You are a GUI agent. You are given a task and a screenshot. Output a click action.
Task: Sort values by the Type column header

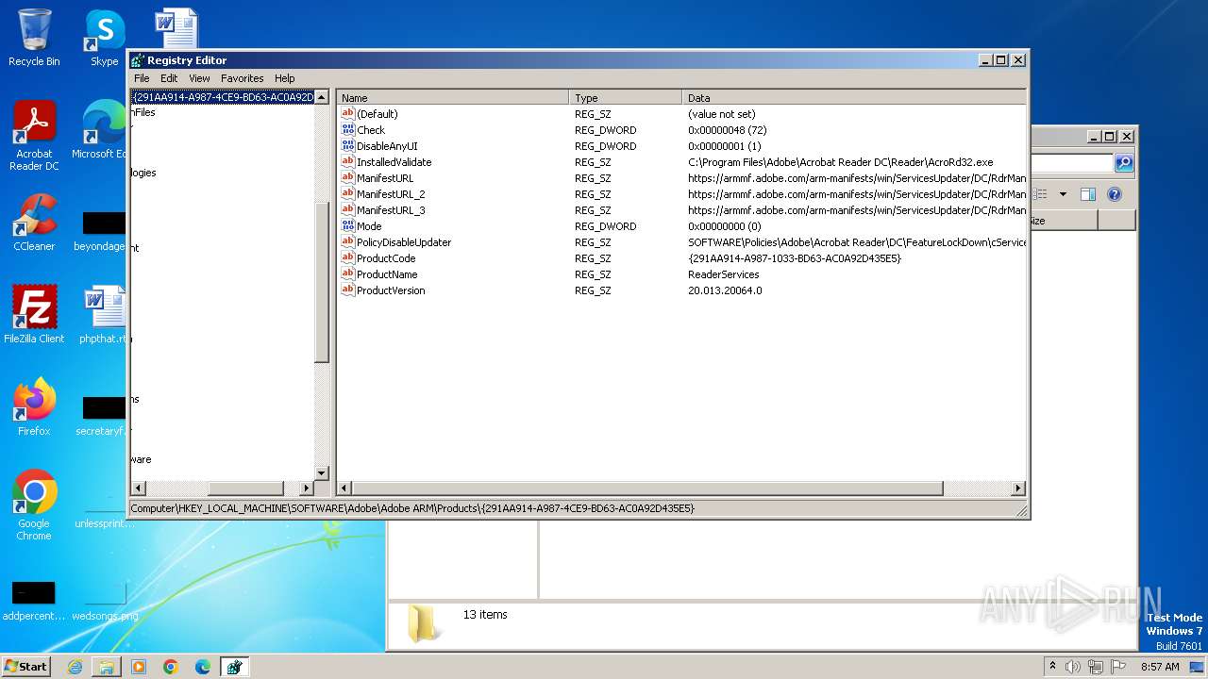(x=626, y=98)
